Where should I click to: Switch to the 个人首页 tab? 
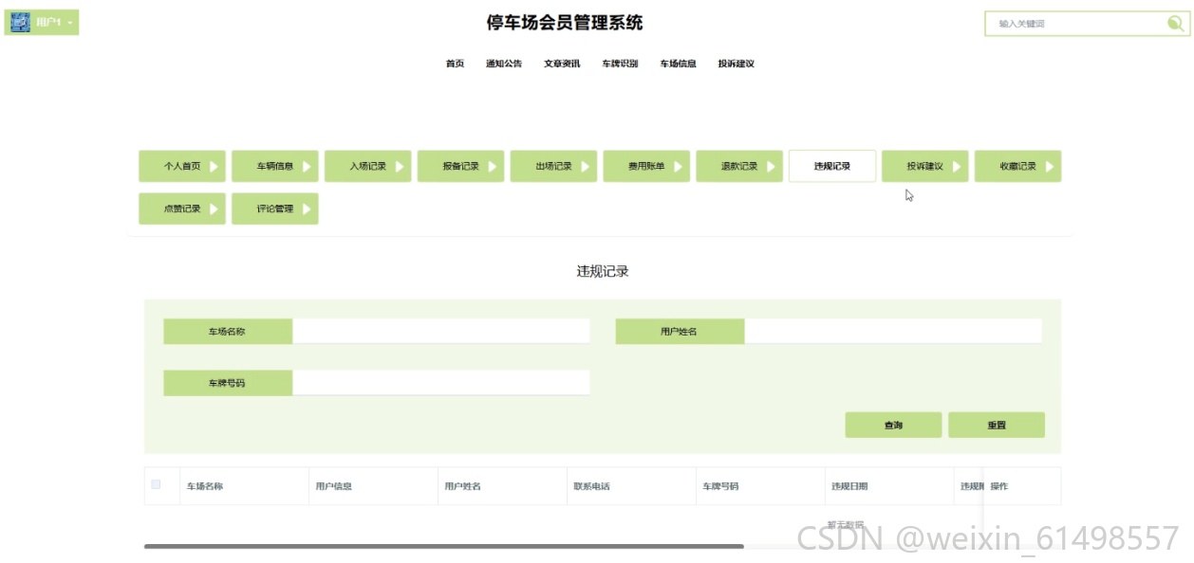[x=182, y=166]
